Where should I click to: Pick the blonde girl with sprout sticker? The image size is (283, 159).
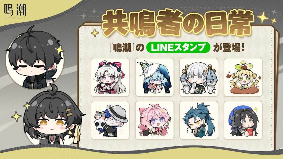(x=243, y=77)
